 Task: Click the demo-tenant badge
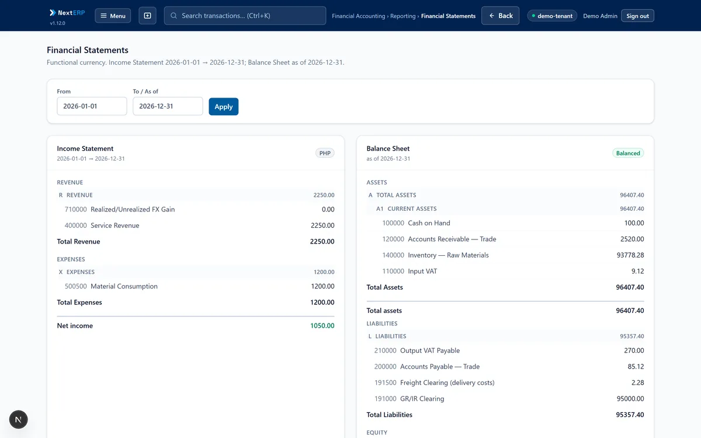point(552,16)
